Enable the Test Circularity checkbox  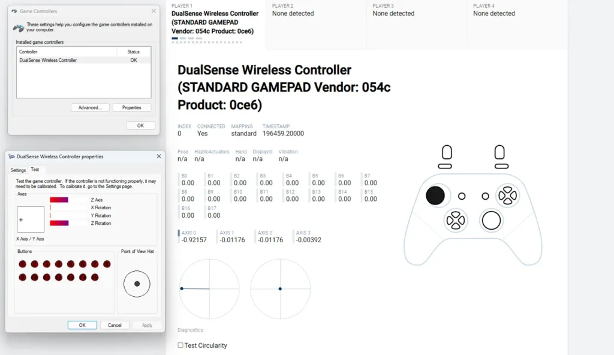click(180, 345)
